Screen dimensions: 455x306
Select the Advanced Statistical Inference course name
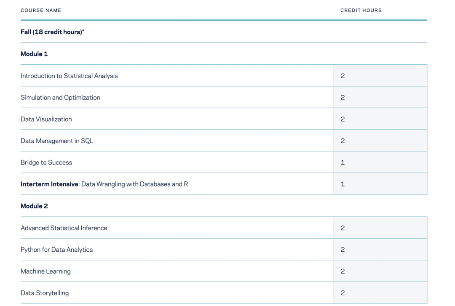coord(64,228)
